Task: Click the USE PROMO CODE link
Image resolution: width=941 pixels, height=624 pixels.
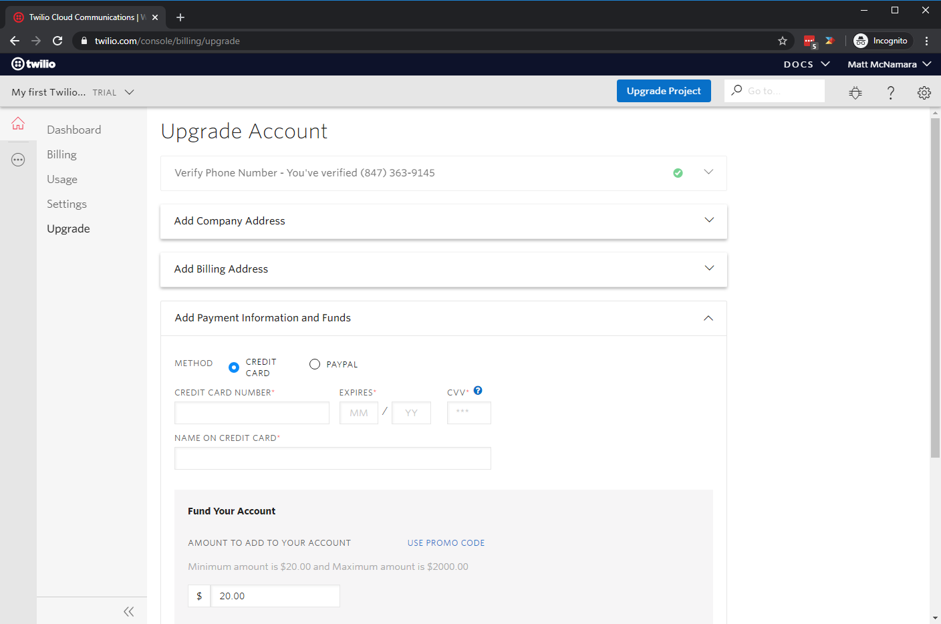Action: click(446, 543)
